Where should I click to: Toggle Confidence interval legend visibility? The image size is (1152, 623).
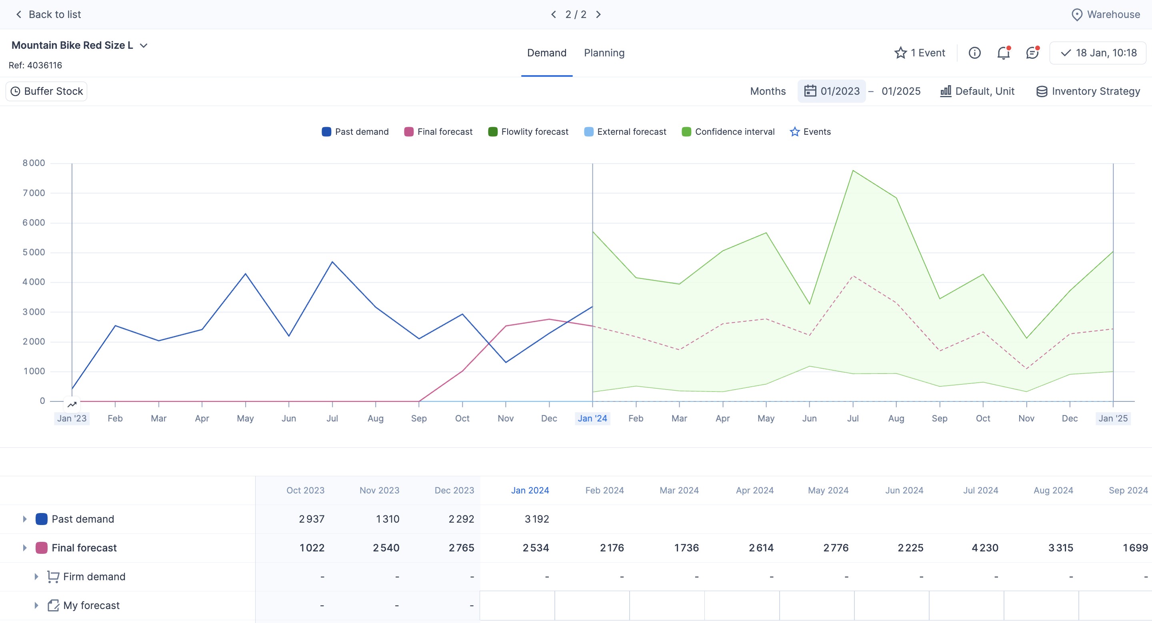pyautogui.click(x=728, y=132)
